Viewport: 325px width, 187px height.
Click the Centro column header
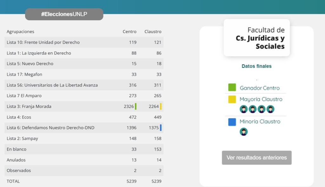[x=129, y=32]
